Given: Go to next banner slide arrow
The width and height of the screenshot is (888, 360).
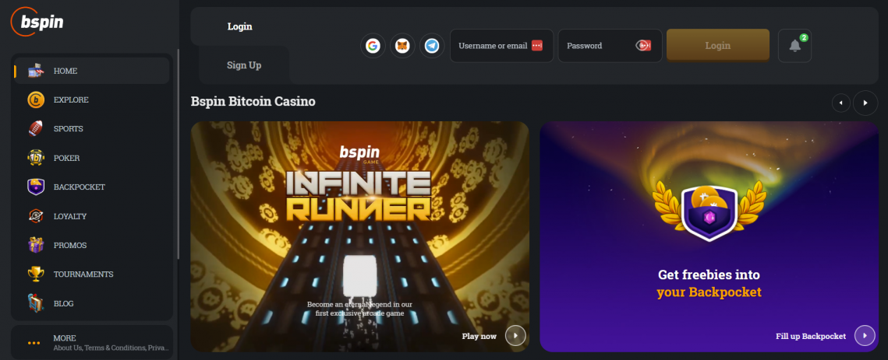Looking at the screenshot, I should (865, 103).
